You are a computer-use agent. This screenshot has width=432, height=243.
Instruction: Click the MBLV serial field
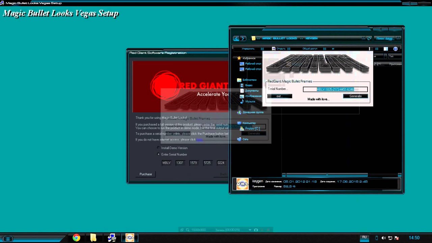tap(166, 163)
